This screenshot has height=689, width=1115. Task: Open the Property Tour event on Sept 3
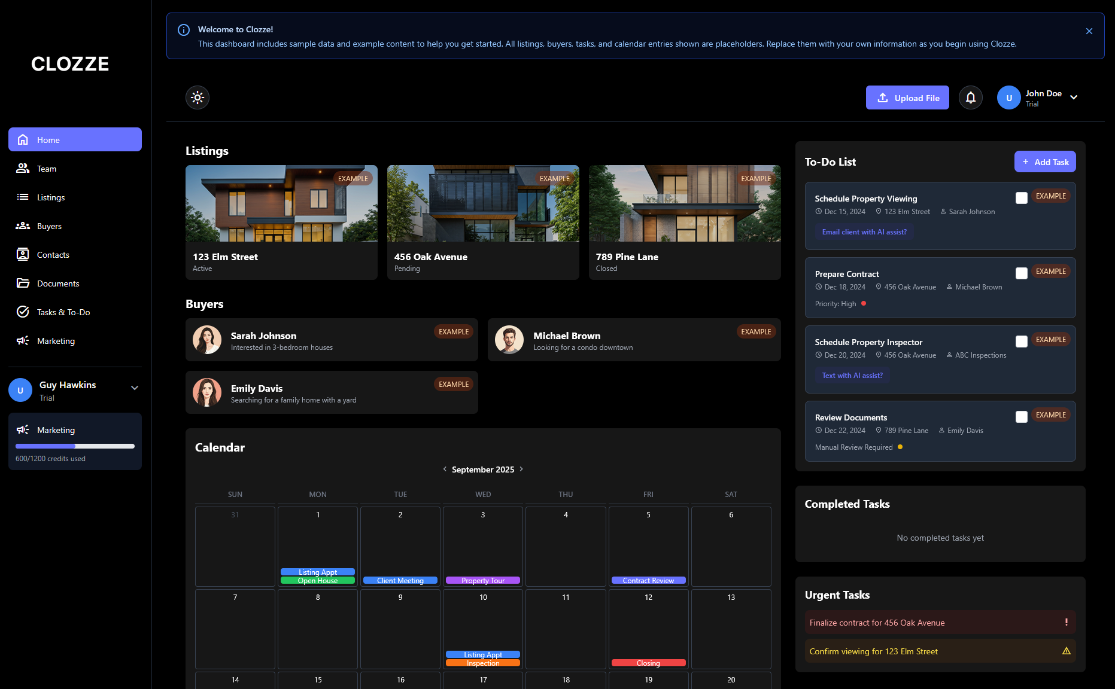(483, 581)
